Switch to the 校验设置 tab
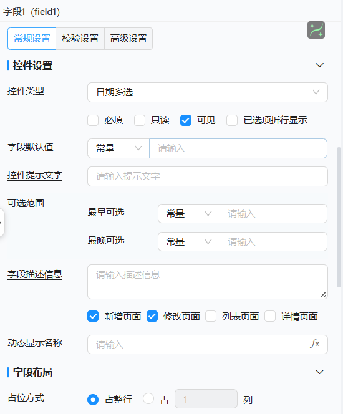 [x=80, y=39]
